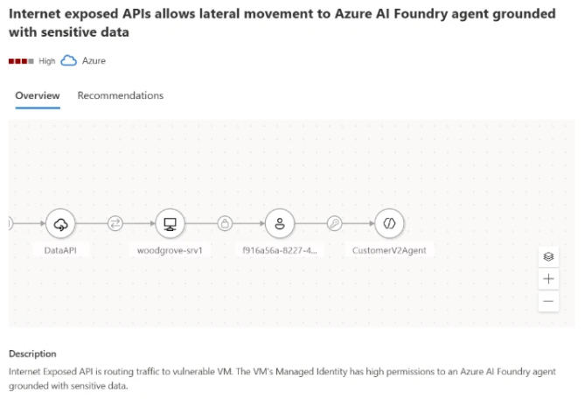This screenshot has width=585, height=399.
Task: Select the DataAPI cloud node icon
Action: (x=60, y=224)
